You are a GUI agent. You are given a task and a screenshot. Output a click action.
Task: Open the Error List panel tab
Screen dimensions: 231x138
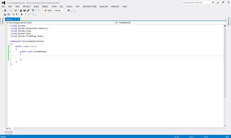(9, 132)
